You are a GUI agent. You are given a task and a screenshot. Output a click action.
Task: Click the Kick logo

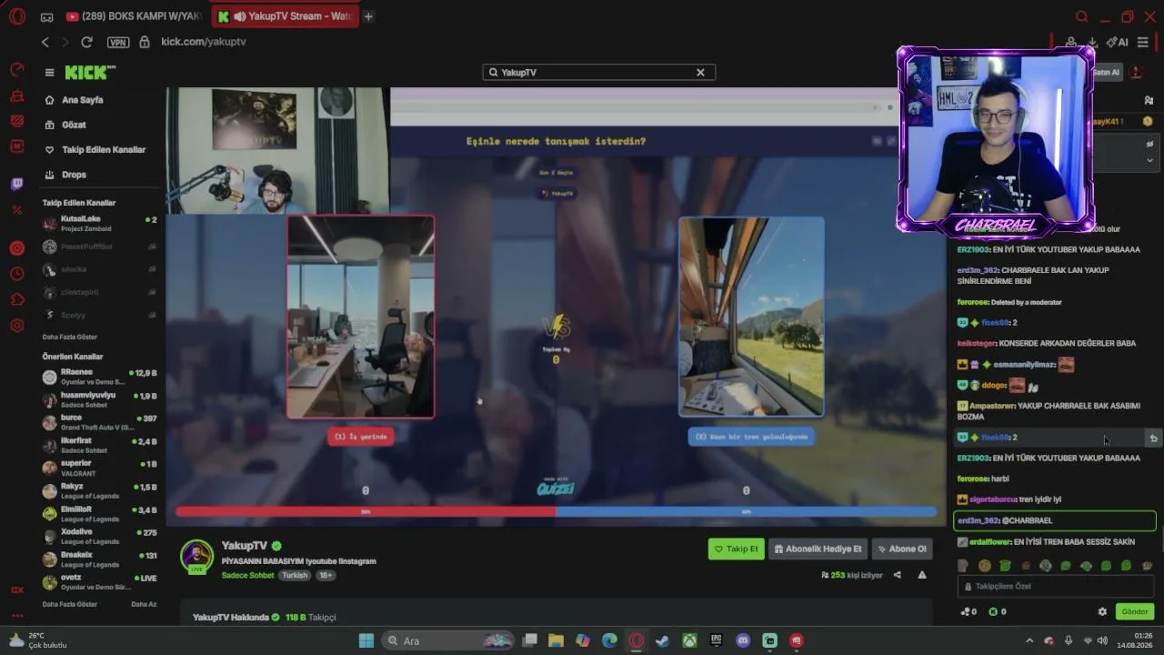(90, 73)
